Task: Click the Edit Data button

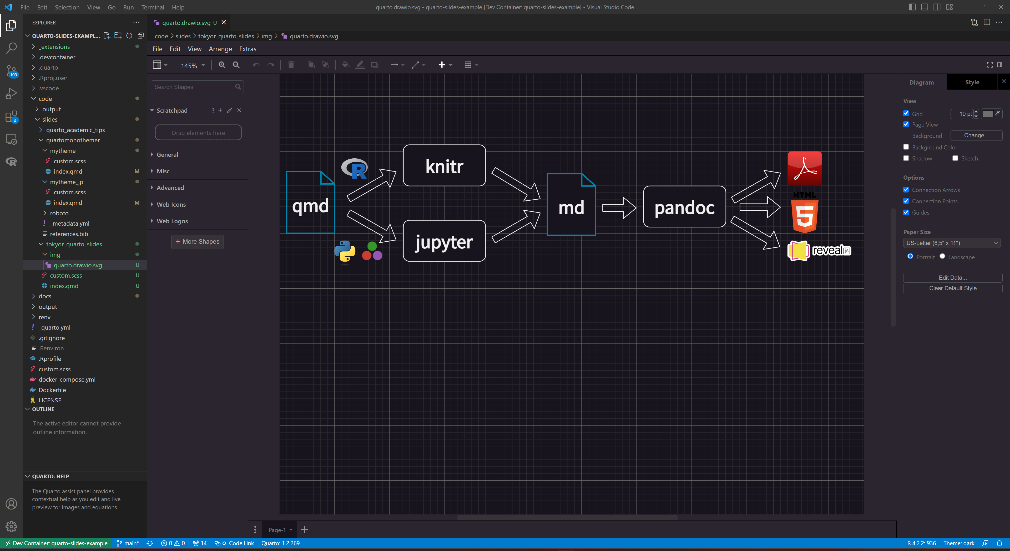Action: click(952, 278)
